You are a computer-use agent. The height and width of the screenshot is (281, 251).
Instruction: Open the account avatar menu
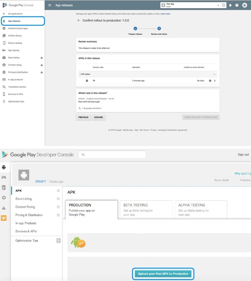[244, 5]
